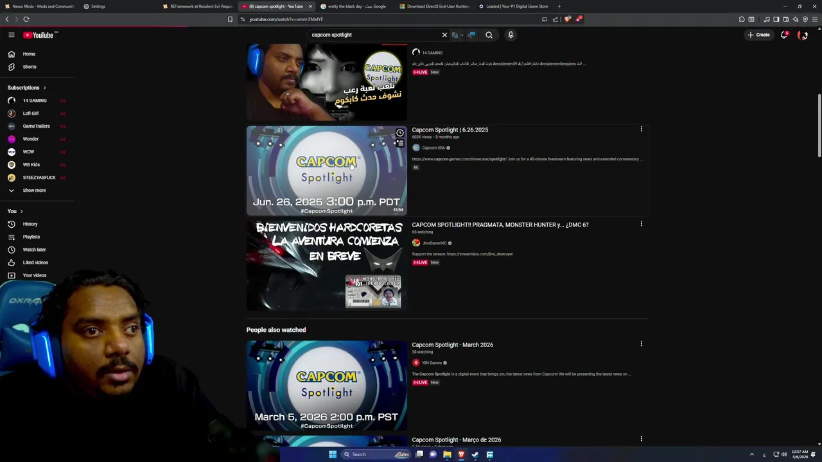Open Capcom USA channel link

click(433, 148)
